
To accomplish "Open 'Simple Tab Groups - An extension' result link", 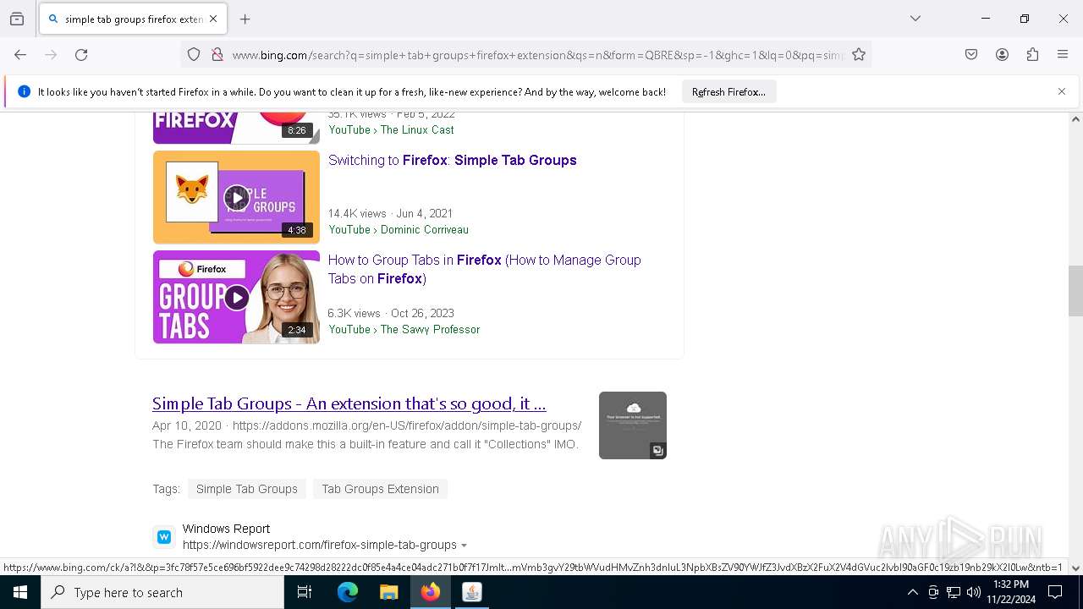I will [x=349, y=403].
